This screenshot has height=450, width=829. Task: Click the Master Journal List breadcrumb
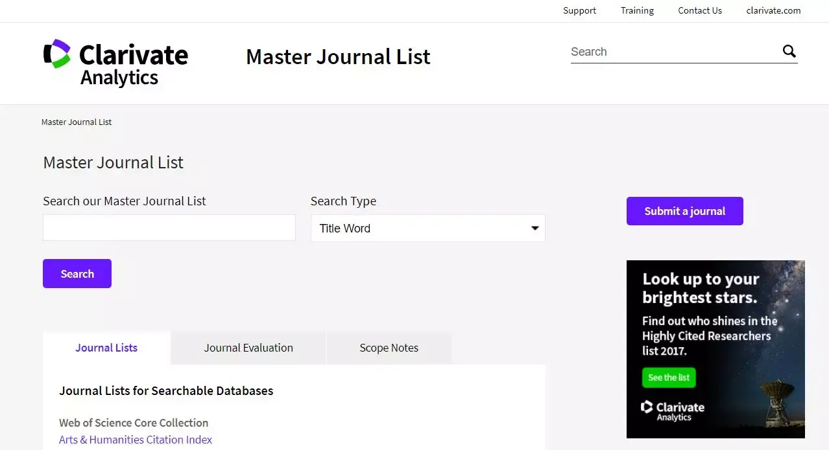77,122
